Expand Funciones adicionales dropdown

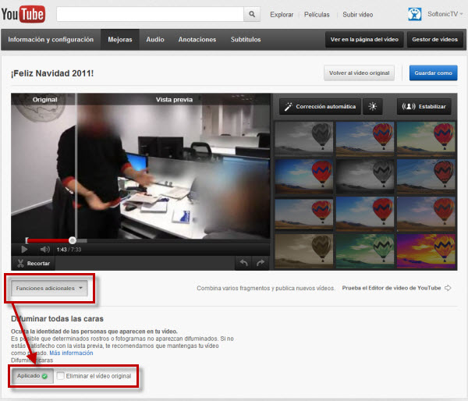pyautogui.click(x=50, y=288)
